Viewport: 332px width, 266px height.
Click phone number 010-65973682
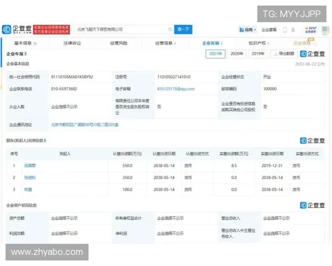[x=64, y=89]
